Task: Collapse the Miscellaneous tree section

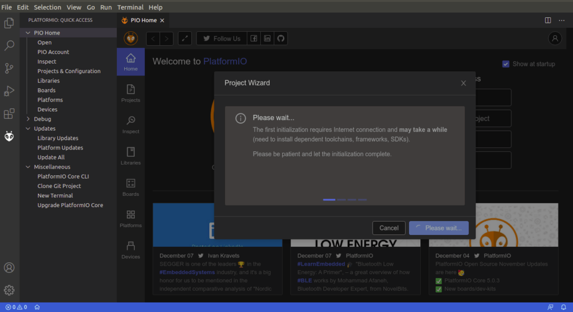Action: (x=28, y=166)
